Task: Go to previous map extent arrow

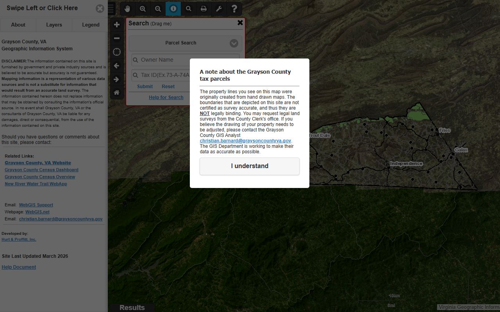Action: coord(117,66)
